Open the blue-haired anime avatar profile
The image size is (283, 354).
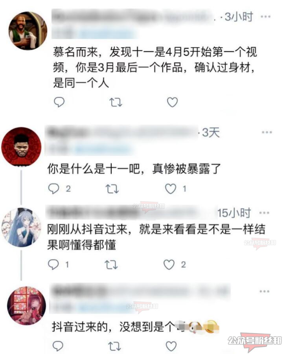tap(22, 227)
